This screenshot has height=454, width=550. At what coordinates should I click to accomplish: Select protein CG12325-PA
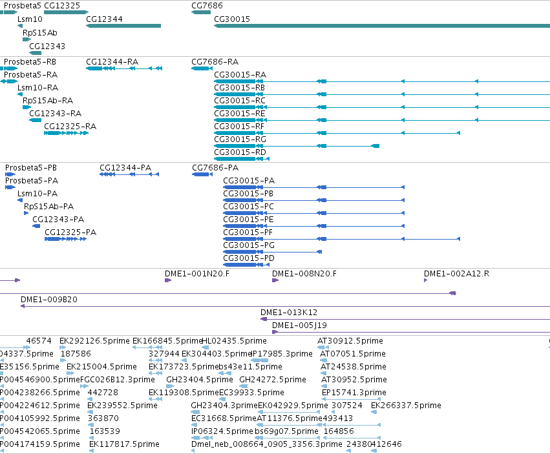point(70,232)
